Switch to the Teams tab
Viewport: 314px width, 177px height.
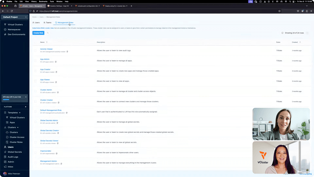point(47,23)
